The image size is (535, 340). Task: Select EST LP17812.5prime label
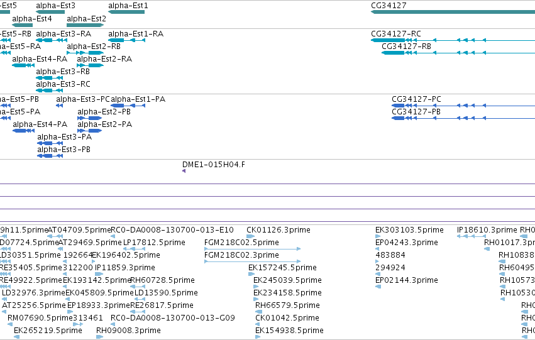click(x=154, y=243)
